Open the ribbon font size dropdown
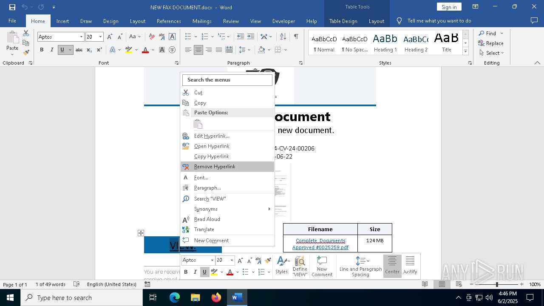Screen dimensions: 544x306 pyautogui.click(x=101, y=37)
